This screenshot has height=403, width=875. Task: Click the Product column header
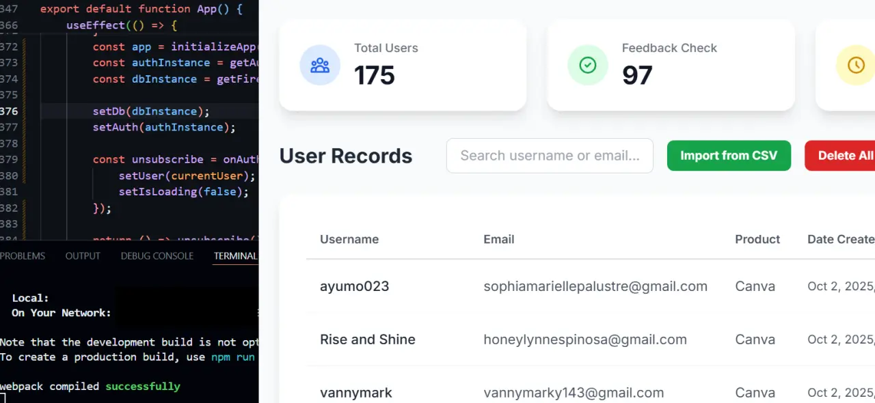pos(757,239)
